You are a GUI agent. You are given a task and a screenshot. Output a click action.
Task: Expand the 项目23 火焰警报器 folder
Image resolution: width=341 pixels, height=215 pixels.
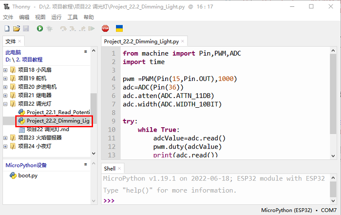click(6, 137)
